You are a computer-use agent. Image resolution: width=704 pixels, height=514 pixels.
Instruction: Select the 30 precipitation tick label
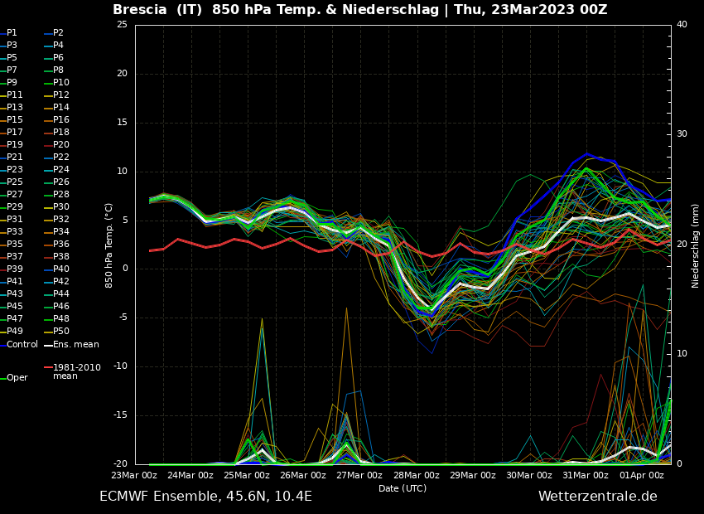pos(682,134)
